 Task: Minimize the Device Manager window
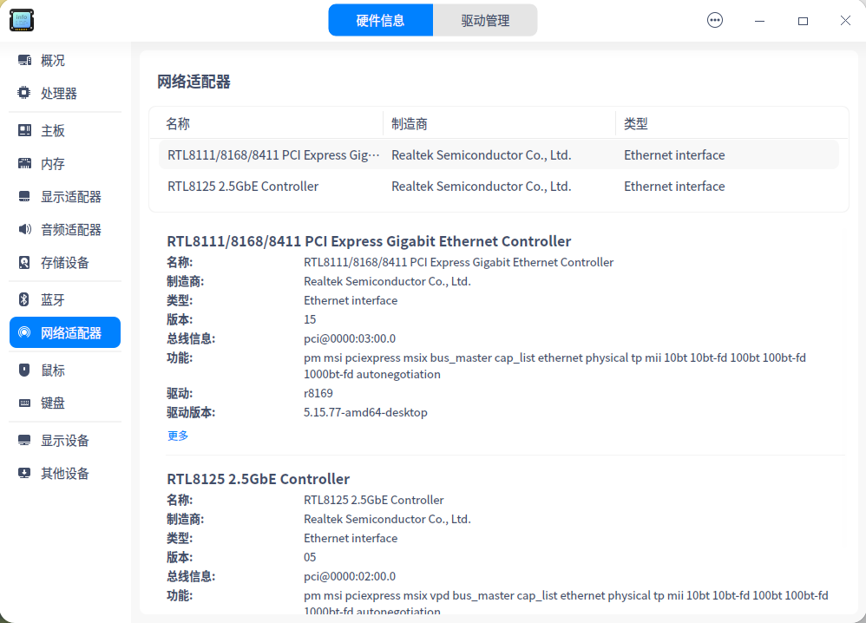point(760,21)
